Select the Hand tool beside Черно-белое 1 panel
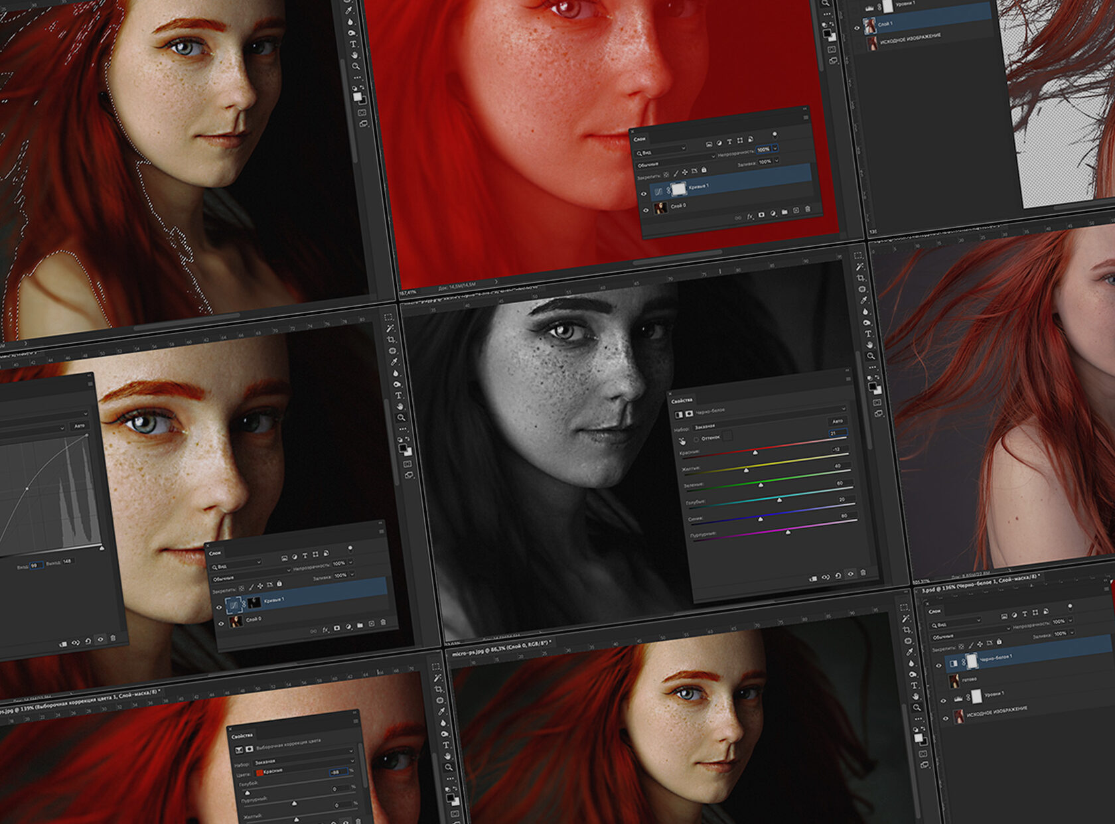The height and width of the screenshot is (824, 1115). point(916,697)
